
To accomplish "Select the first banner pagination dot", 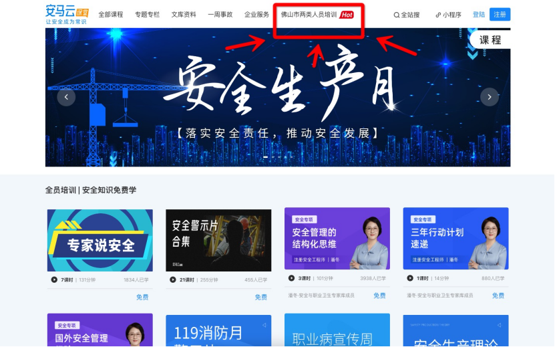I will (265, 156).
